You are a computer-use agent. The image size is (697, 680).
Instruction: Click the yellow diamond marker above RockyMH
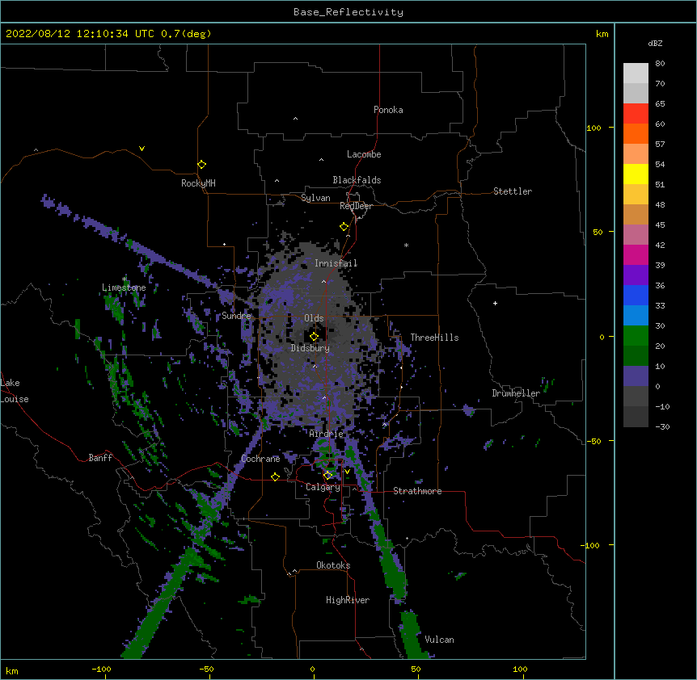(x=202, y=165)
